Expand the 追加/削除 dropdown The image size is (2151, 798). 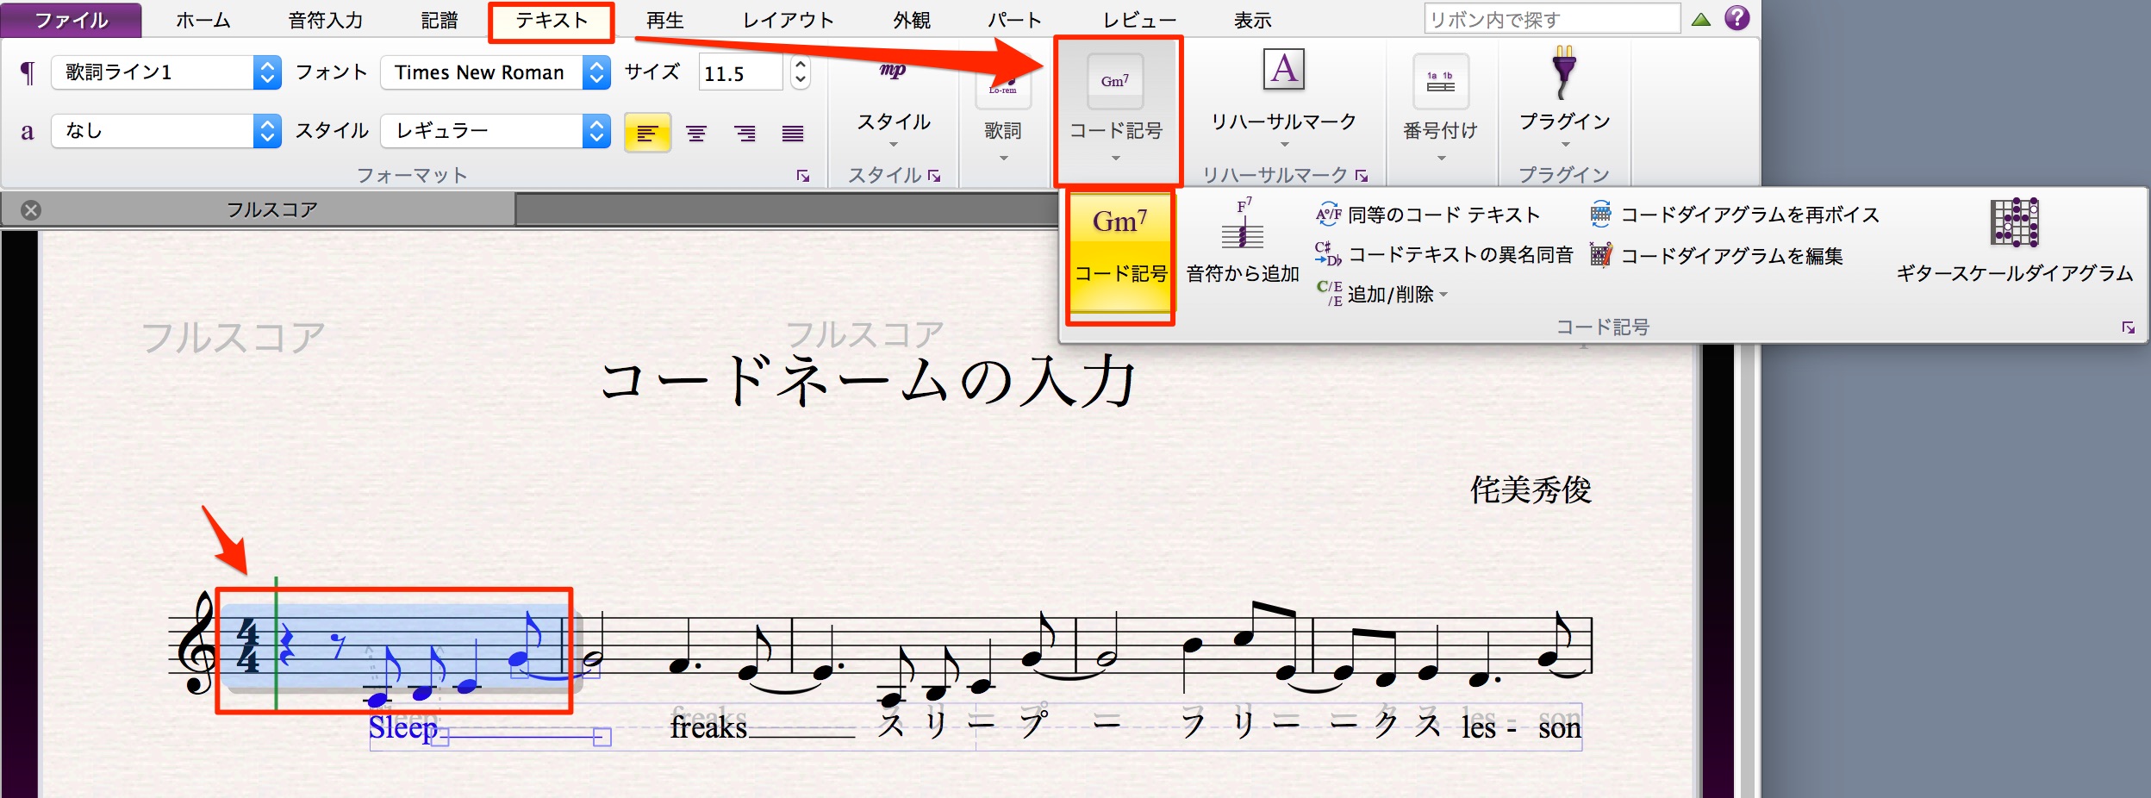[1382, 295]
